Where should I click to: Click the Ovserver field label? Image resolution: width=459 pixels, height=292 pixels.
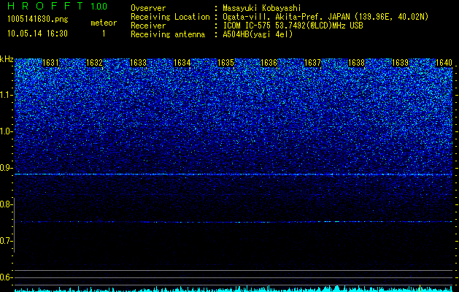[148, 9]
